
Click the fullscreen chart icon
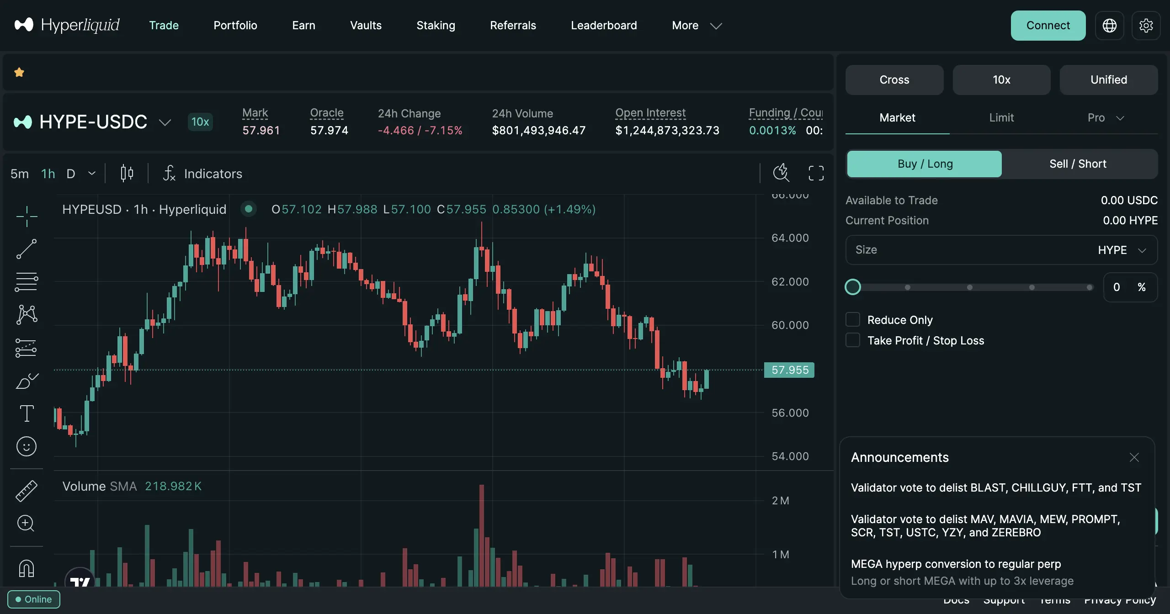pos(816,173)
